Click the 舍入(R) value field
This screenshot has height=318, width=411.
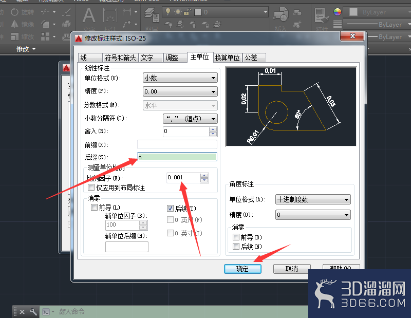pos(186,132)
